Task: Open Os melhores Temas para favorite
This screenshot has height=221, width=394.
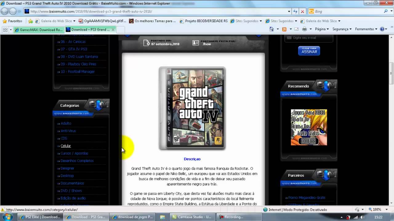Action: click(x=153, y=21)
